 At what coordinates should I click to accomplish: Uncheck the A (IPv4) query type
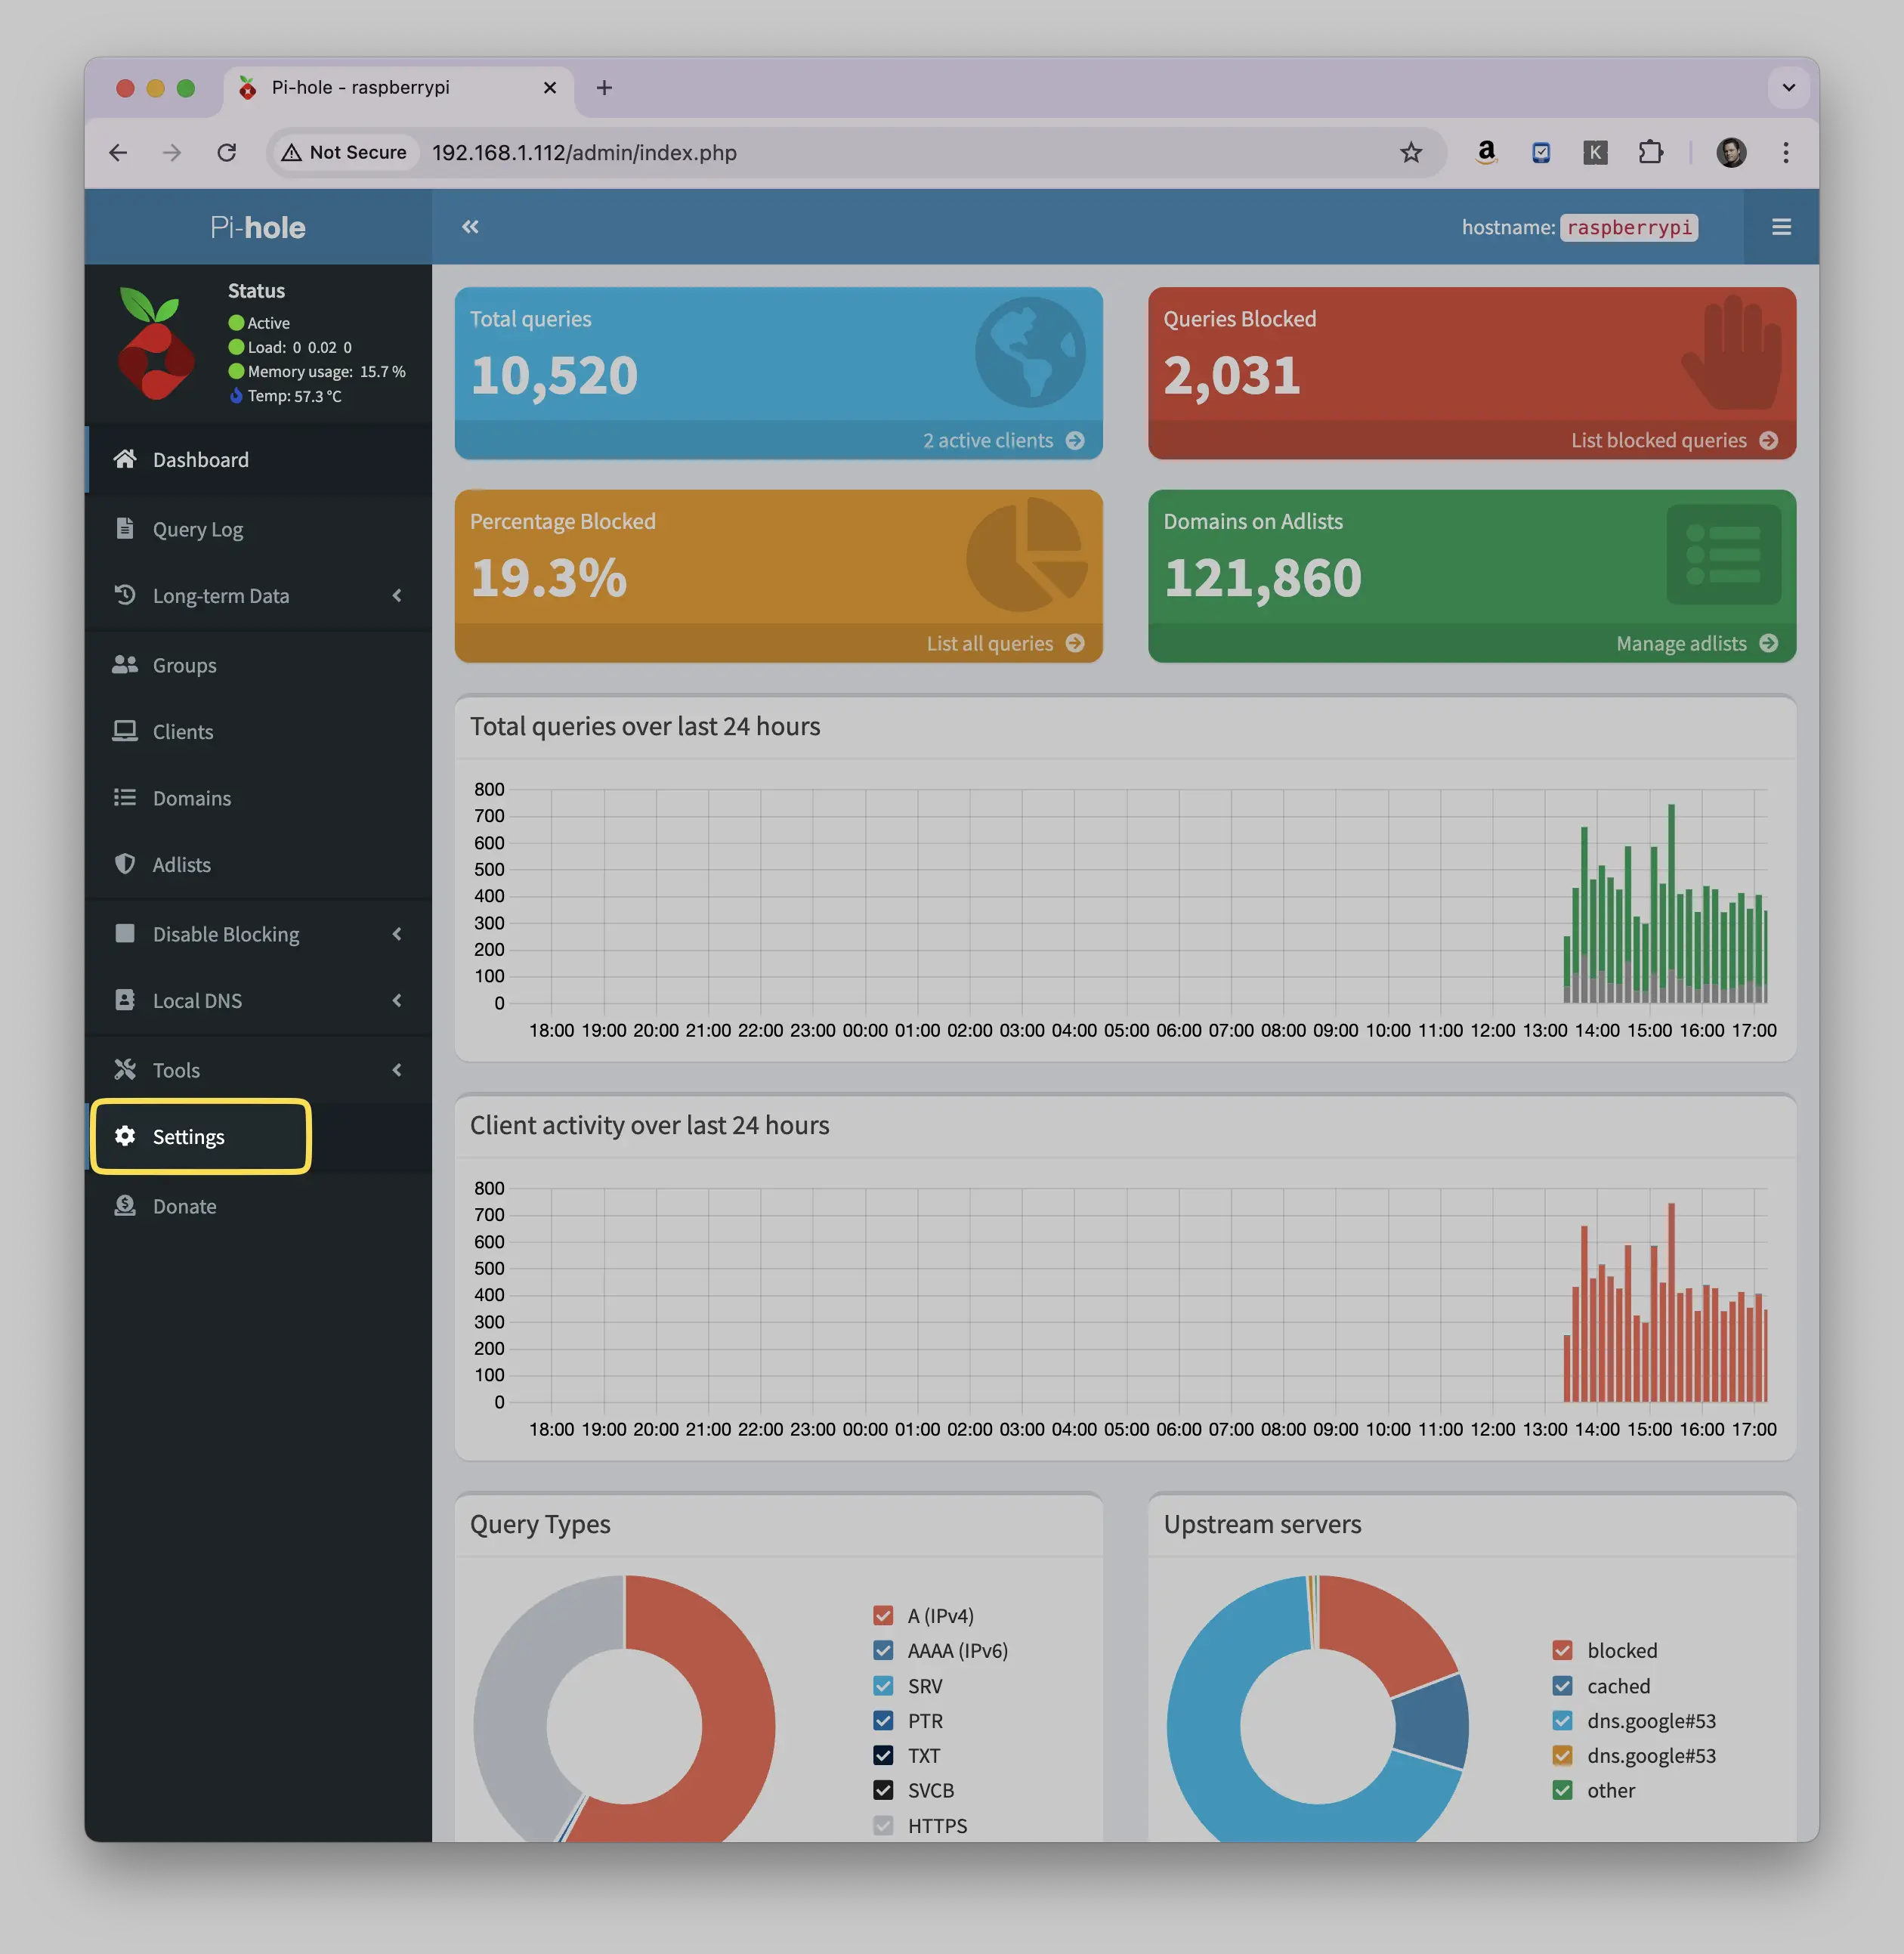(883, 1615)
